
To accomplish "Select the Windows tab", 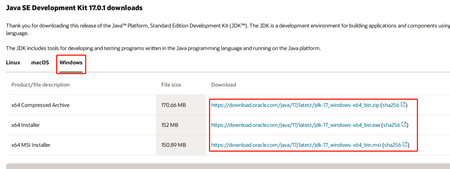I will 71,62.
